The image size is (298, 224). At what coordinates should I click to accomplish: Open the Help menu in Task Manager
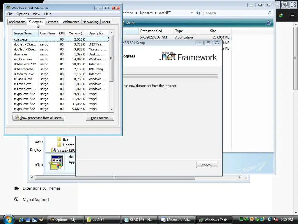coord(48,14)
